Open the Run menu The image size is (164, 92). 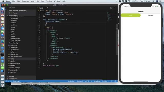[42, 1]
